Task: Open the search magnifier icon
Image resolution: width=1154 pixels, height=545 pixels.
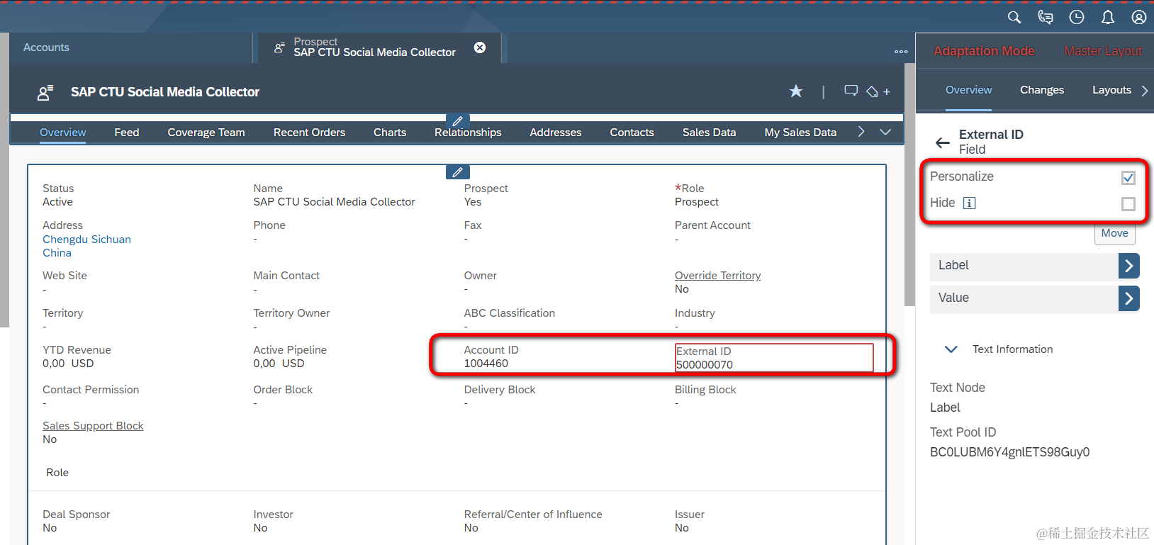Action: click(1014, 17)
